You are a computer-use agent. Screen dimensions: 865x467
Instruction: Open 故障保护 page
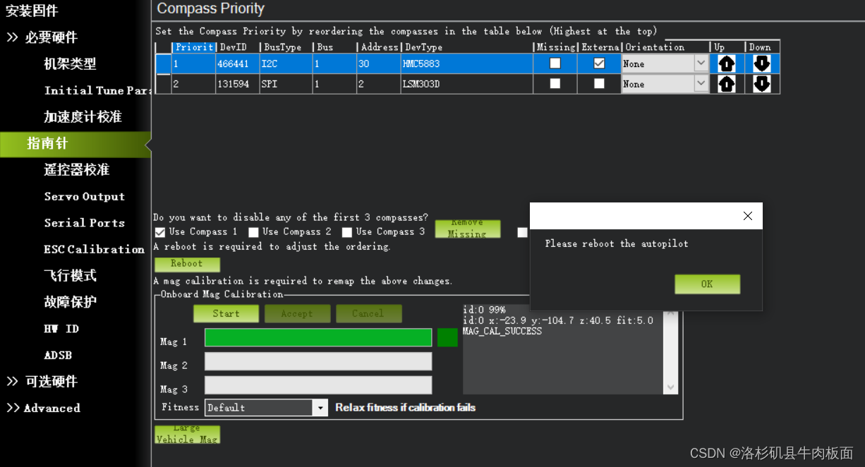70,302
